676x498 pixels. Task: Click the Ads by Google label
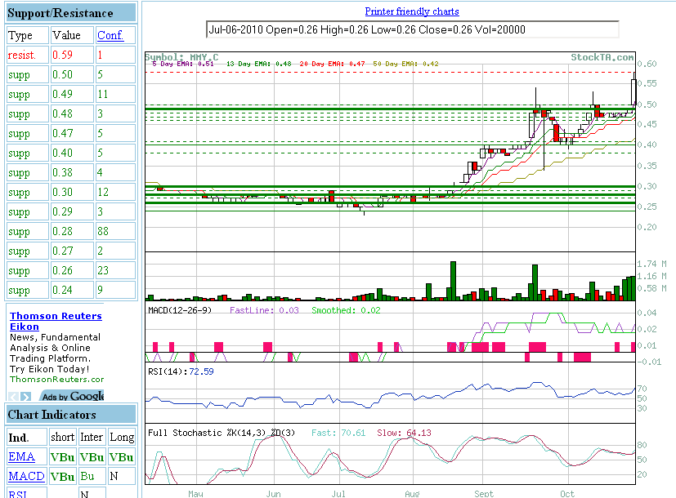tap(73, 396)
